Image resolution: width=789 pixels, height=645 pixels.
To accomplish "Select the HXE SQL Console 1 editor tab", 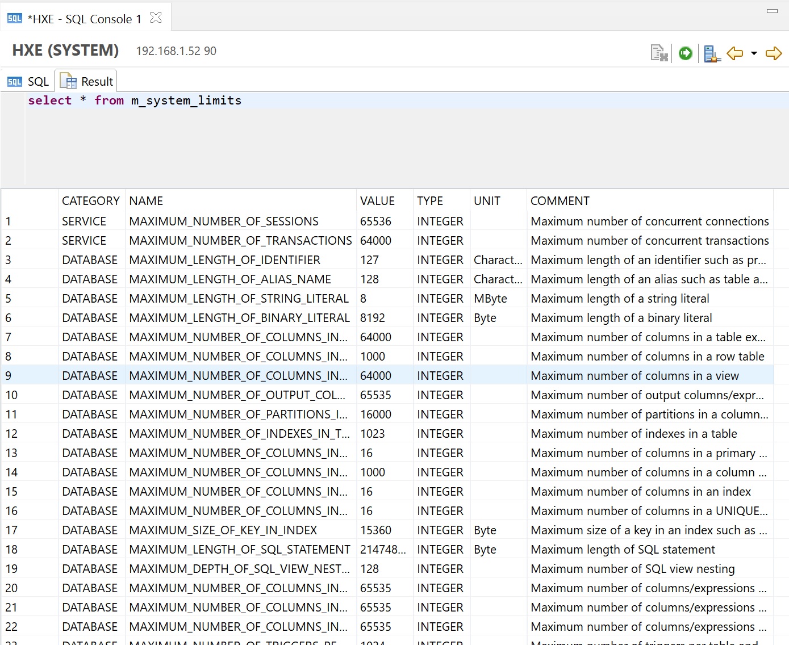I will pos(85,19).
